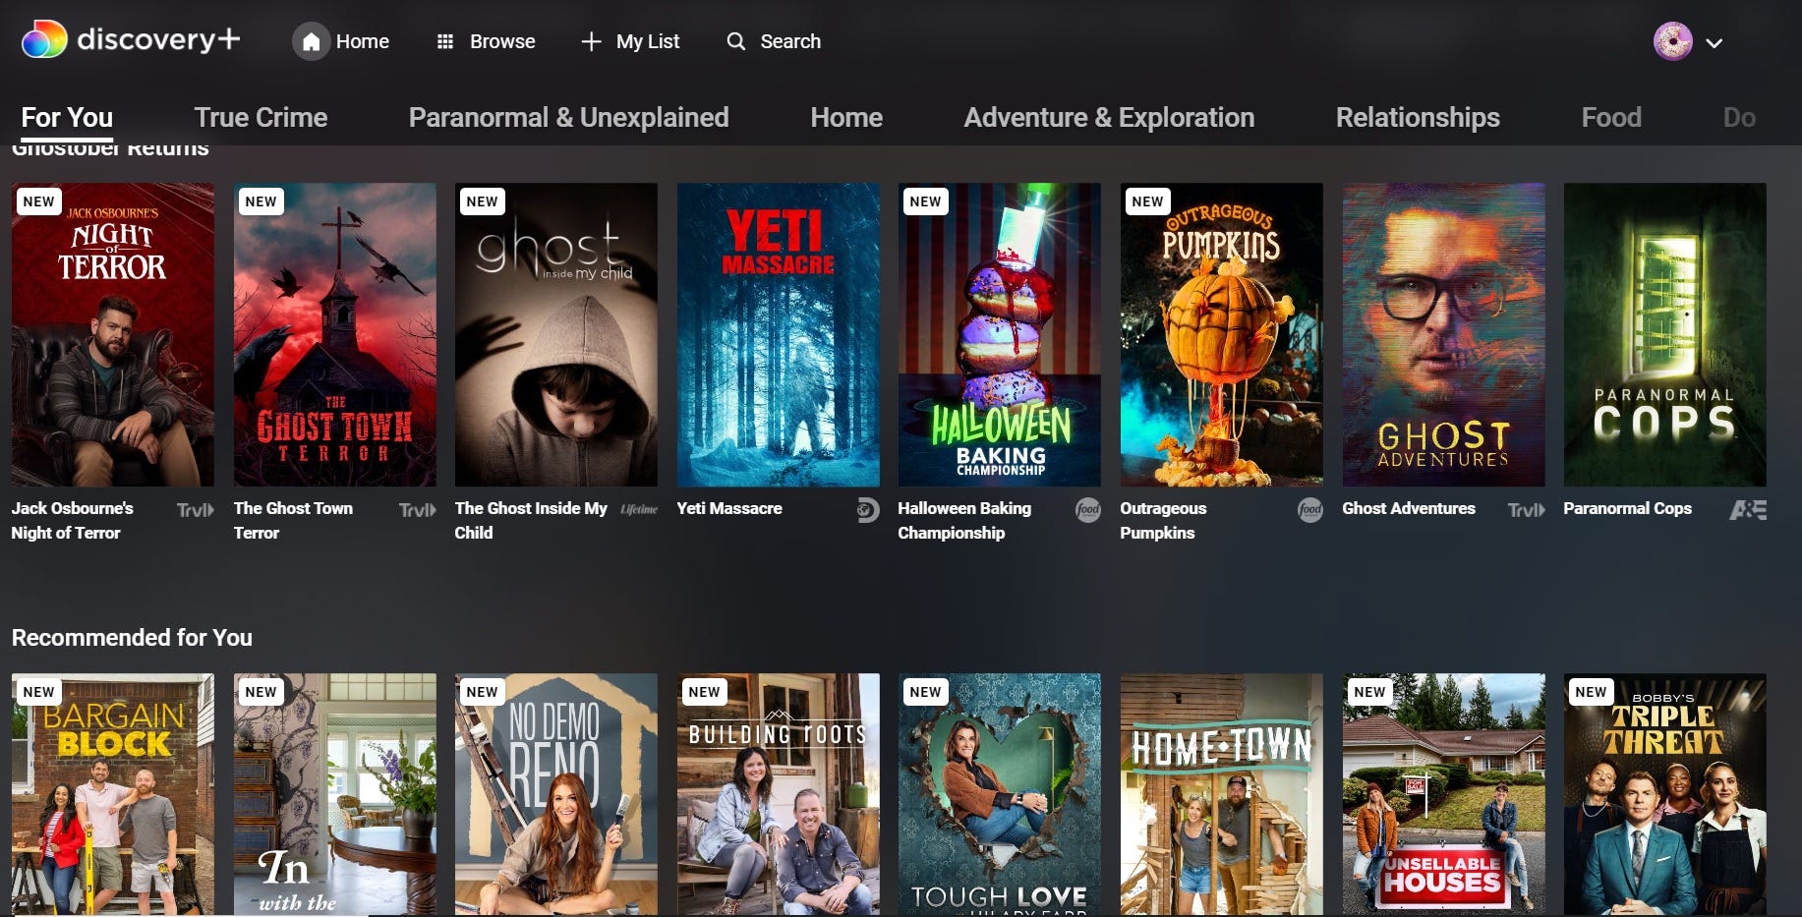The width and height of the screenshot is (1802, 917).
Task: Click Food Network logo beside Outrageous Pumpkins
Action: (x=1310, y=510)
